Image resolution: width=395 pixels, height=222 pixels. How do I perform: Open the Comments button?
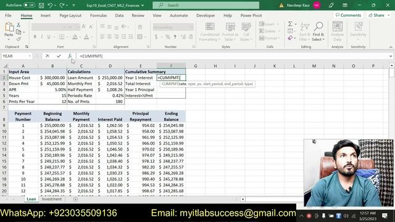[348, 15]
